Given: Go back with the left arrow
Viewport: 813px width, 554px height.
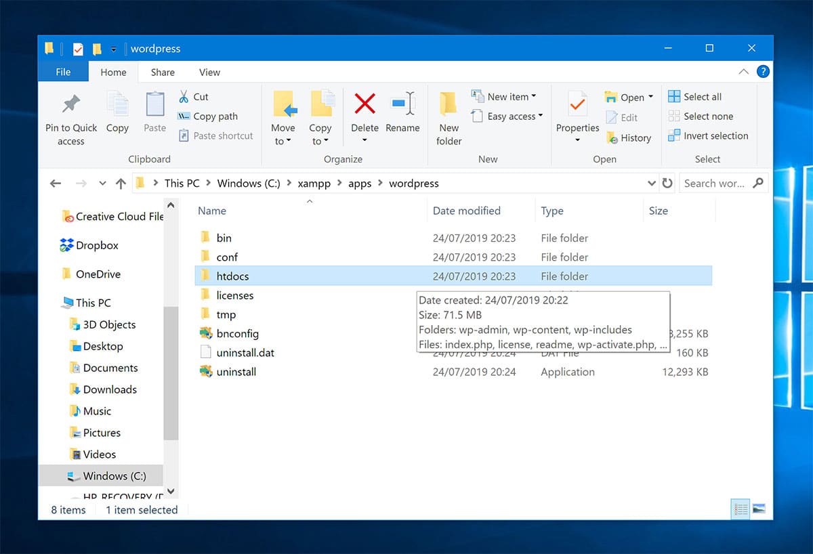Looking at the screenshot, I should (56, 184).
